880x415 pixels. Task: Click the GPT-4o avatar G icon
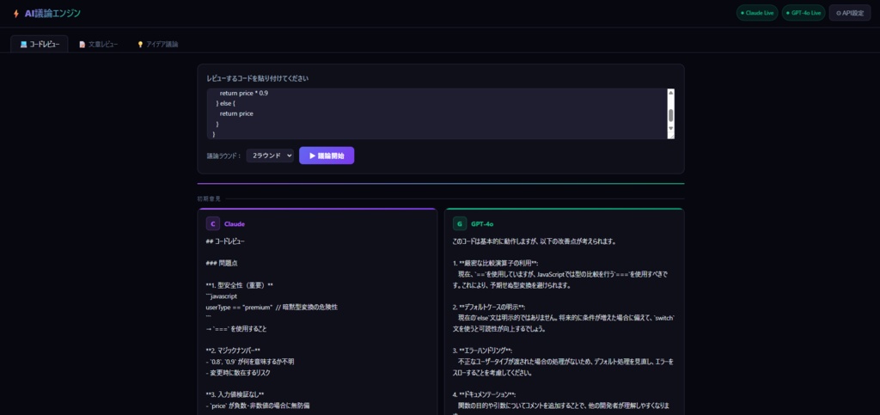pos(460,223)
